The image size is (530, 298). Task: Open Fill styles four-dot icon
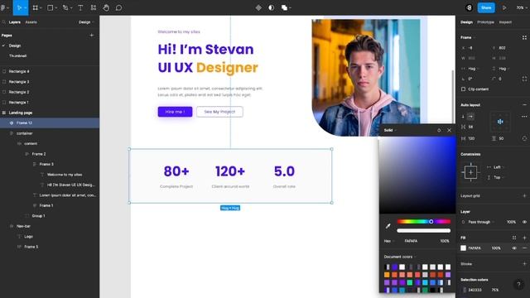[514, 238]
